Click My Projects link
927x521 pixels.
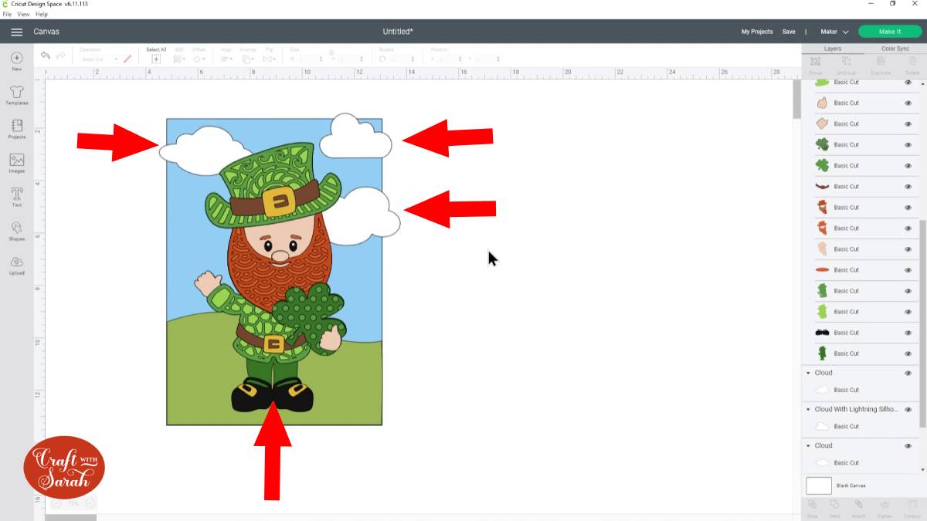tap(757, 32)
